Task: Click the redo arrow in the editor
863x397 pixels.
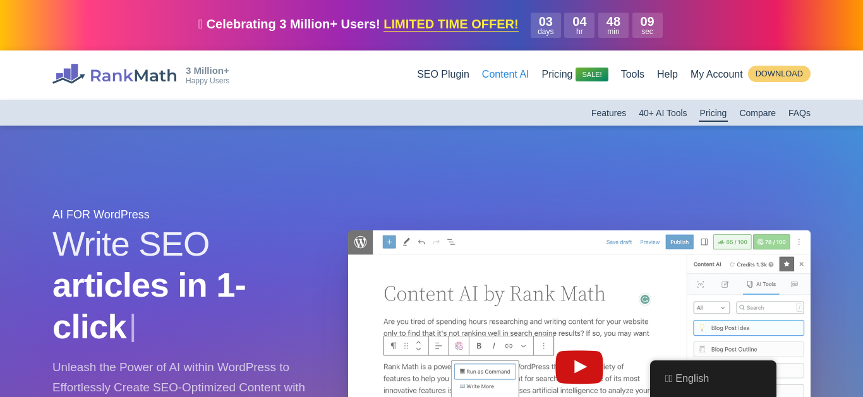Action: (x=436, y=242)
